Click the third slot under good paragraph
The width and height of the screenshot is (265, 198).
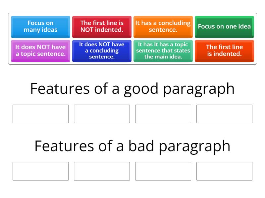click(x=163, y=114)
